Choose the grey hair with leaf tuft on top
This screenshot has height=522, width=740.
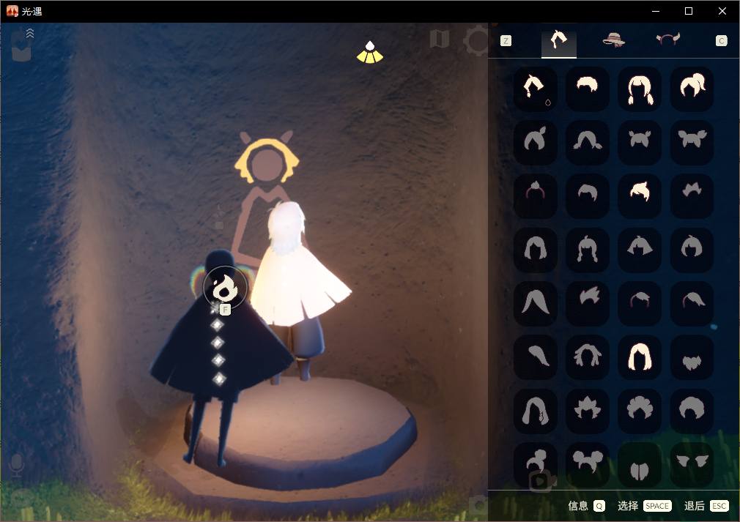535,143
